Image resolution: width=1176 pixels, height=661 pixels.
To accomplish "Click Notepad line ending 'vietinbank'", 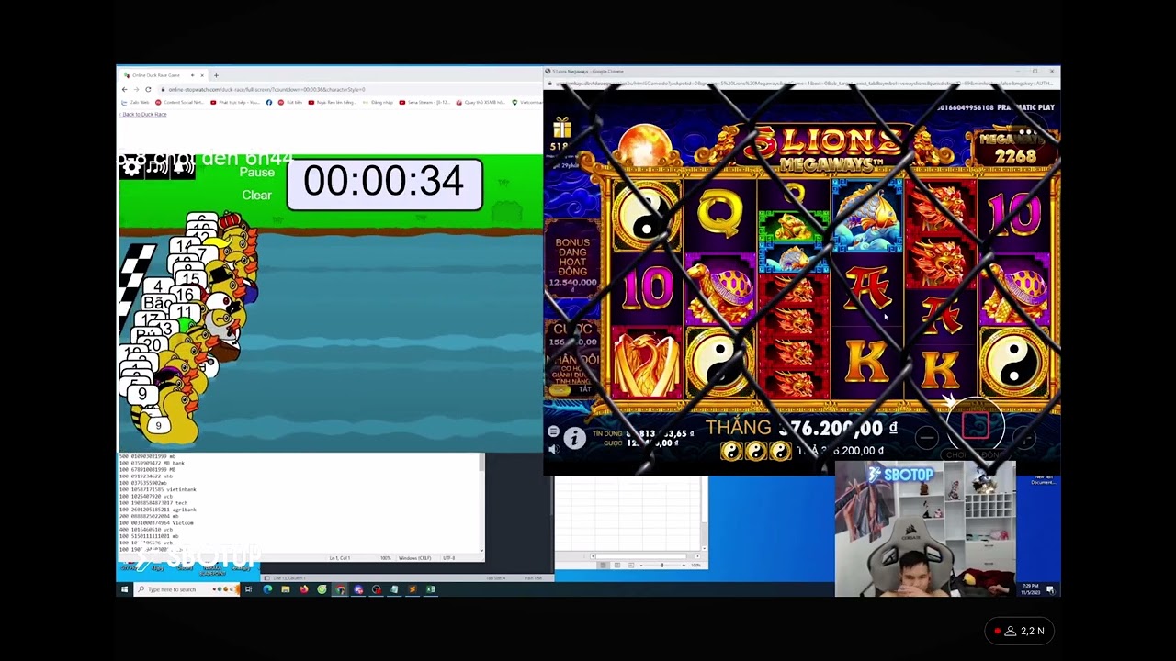I will [x=156, y=489].
